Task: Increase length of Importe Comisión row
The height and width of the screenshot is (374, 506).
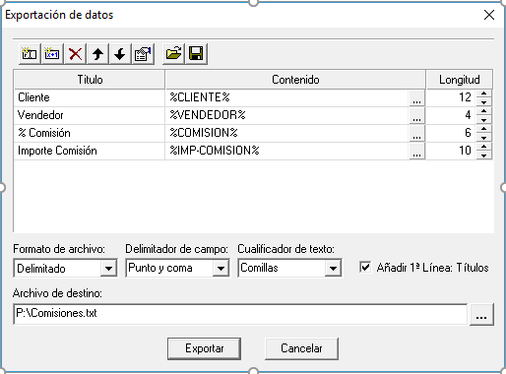Action: [483, 147]
